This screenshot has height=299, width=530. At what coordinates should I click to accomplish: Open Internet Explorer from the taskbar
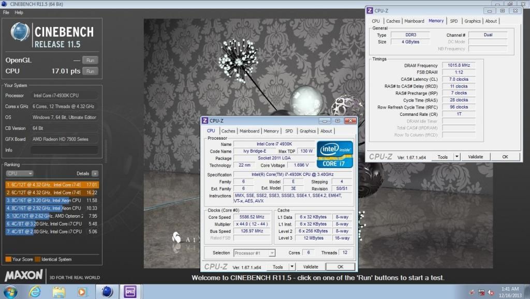35,291
